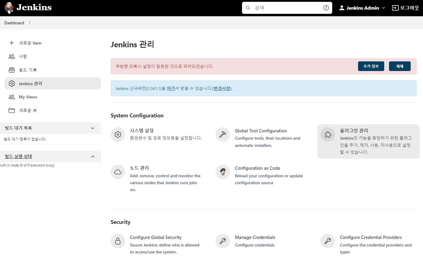Click the people icon beside 사람

[x=12, y=56]
